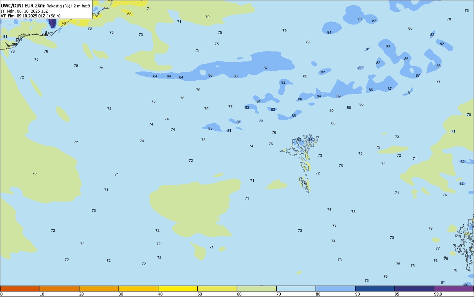Click the dark orange 0–10 legend segment
The width and height of the screenshot is (474, 297).
20,288
